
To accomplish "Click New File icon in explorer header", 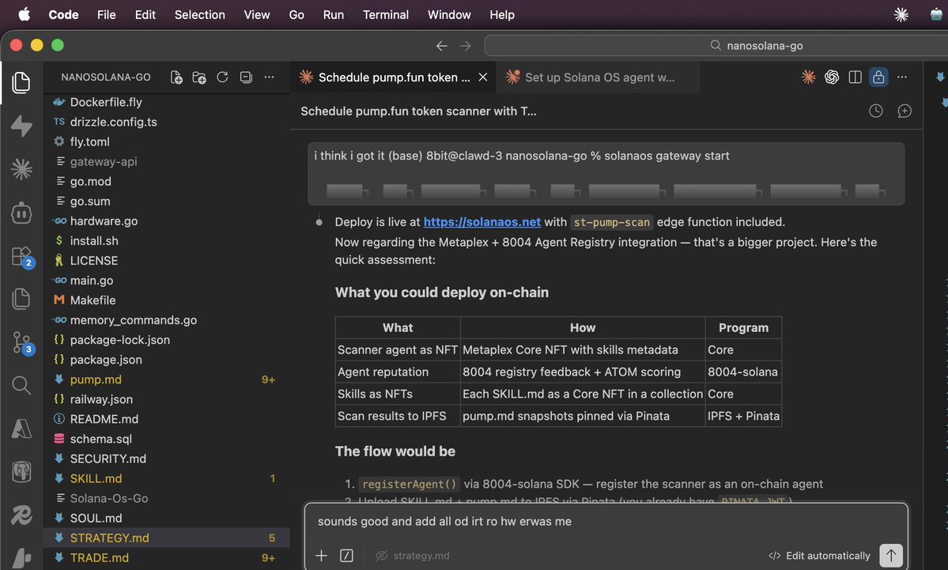I will 176,77.
